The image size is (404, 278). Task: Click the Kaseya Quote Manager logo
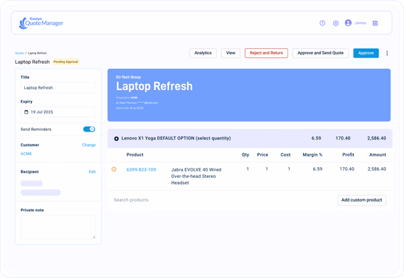click(41, 23)
